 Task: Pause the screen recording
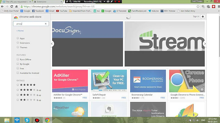tap(115, 2)
